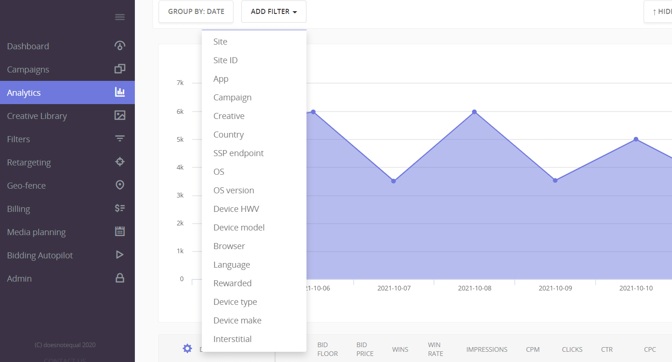Click the Analytics bar chart icon
This screenshot has width=672, height=362.
click(x=120, y=92)
